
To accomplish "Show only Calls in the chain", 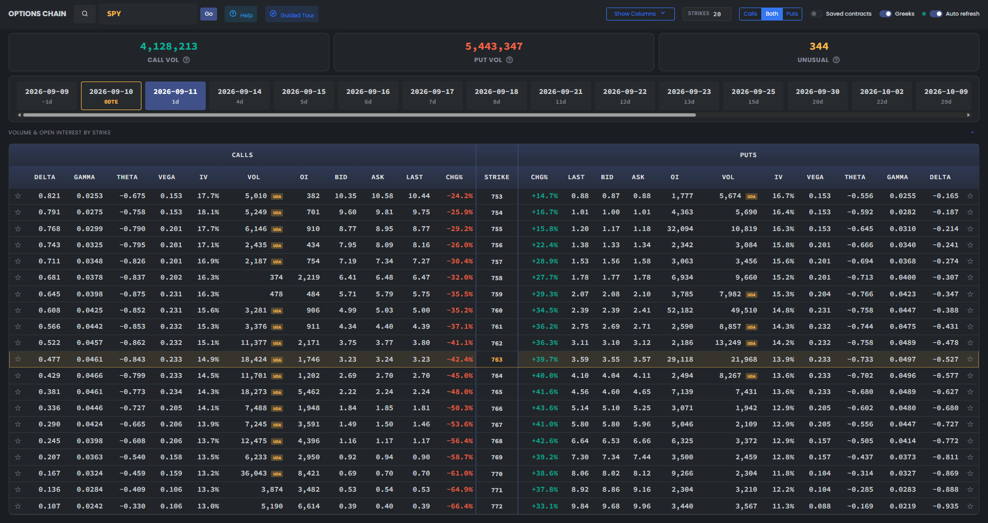I will pos(750,14).
